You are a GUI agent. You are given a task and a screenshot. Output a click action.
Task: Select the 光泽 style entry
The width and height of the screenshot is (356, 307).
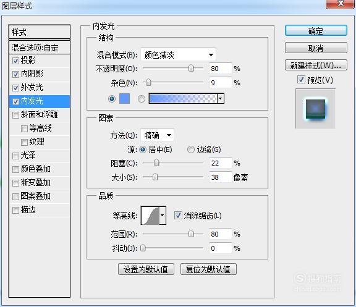[x=40, y=156]
